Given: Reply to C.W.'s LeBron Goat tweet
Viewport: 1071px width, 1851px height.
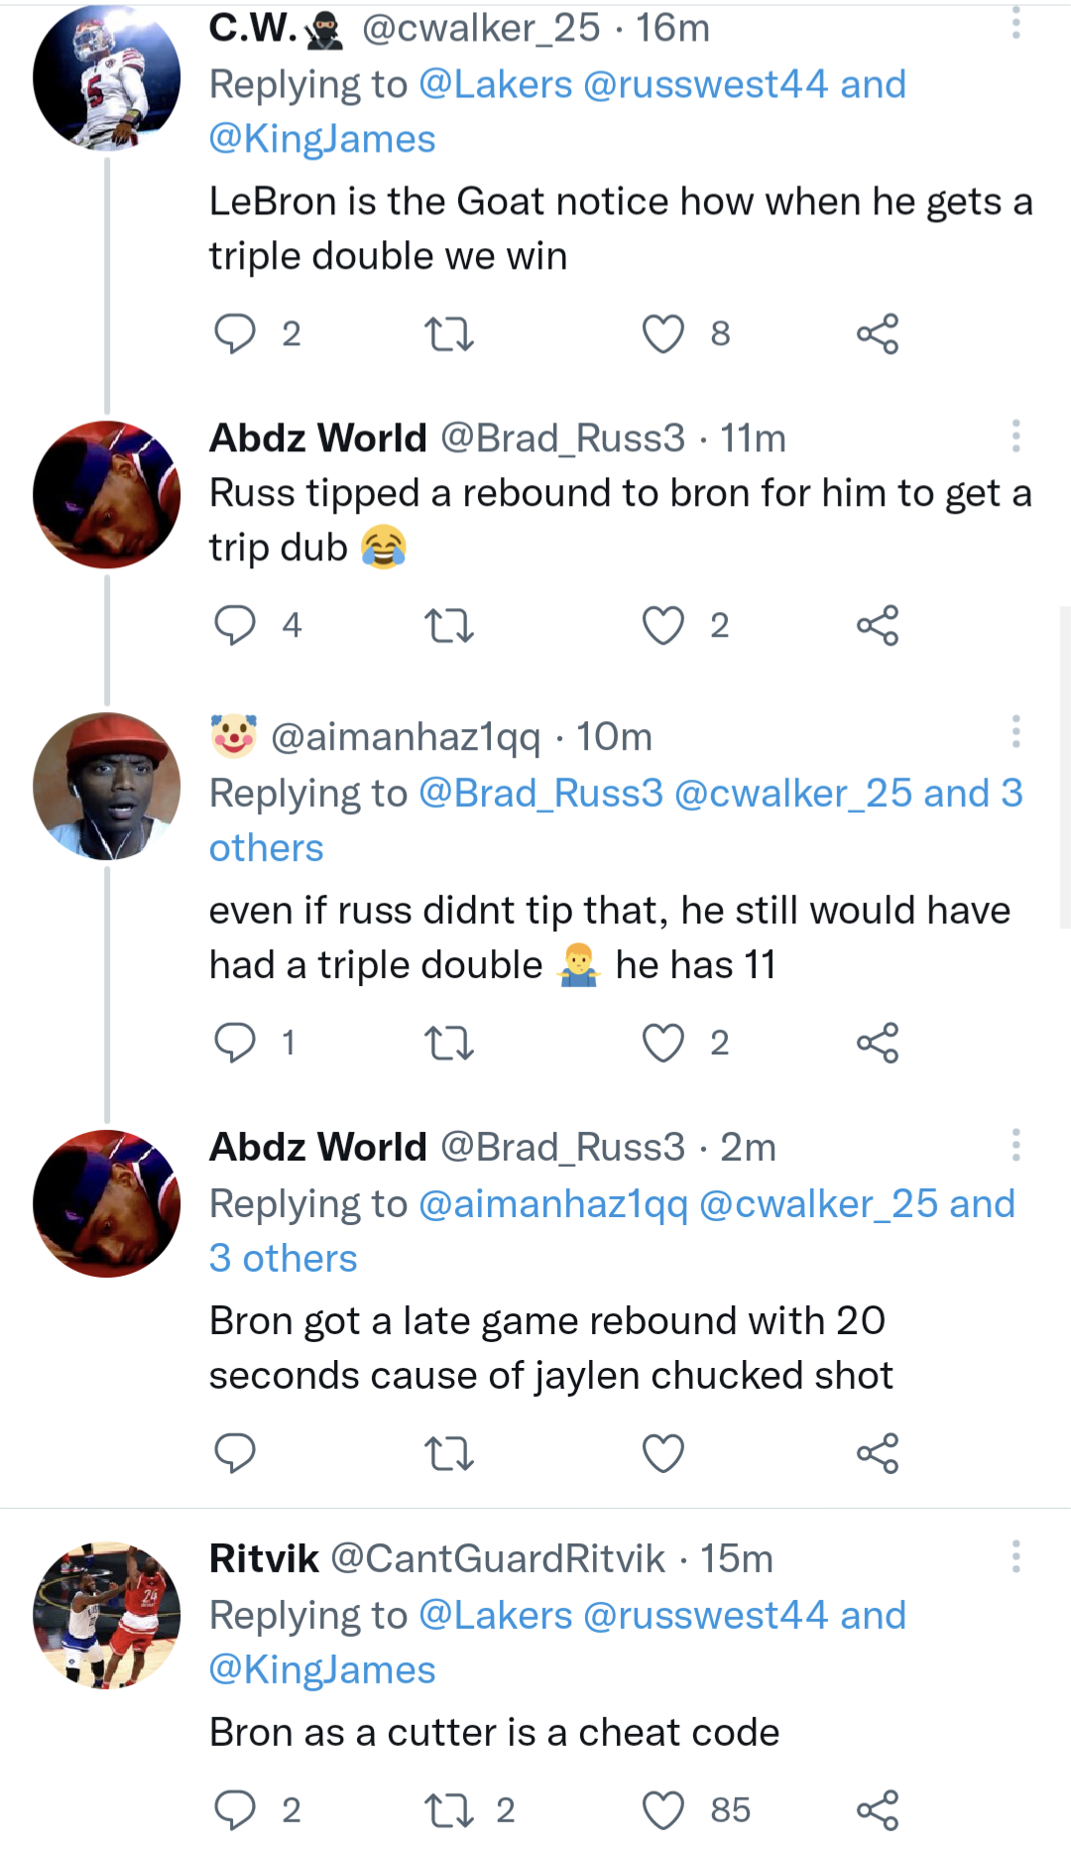Looking at the screenshot, I should pyautogui.click(x=235, y=333).
